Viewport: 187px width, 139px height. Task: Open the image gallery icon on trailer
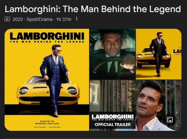(x=170, y=120)
